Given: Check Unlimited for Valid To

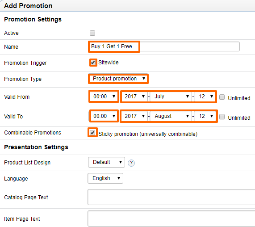Looking at the screenshot, I should (x=222, y=117).
